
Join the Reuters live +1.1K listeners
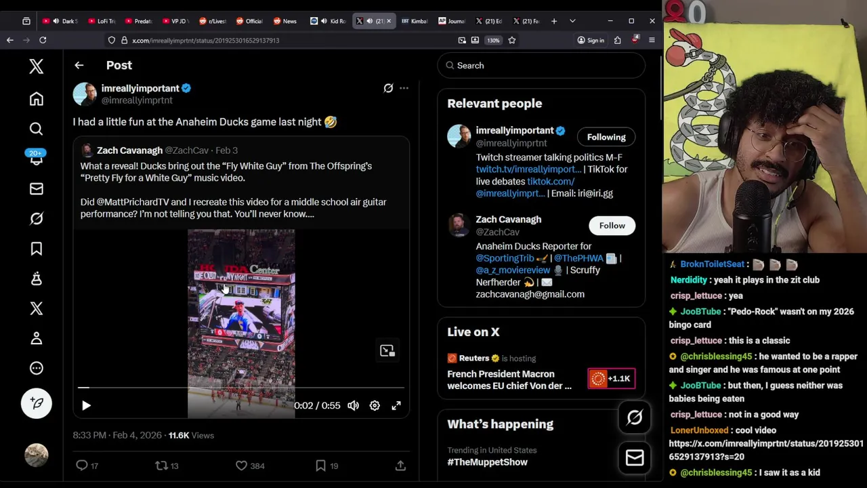click(x=611, y=379)
